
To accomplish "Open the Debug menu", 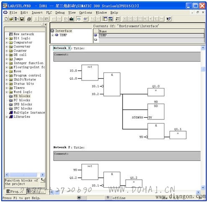I will coord(60,13).
